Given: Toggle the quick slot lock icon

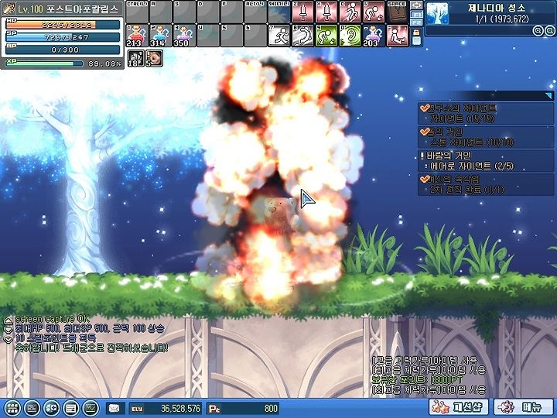Looking at the screenshot, I should click(x=416, y=33).
